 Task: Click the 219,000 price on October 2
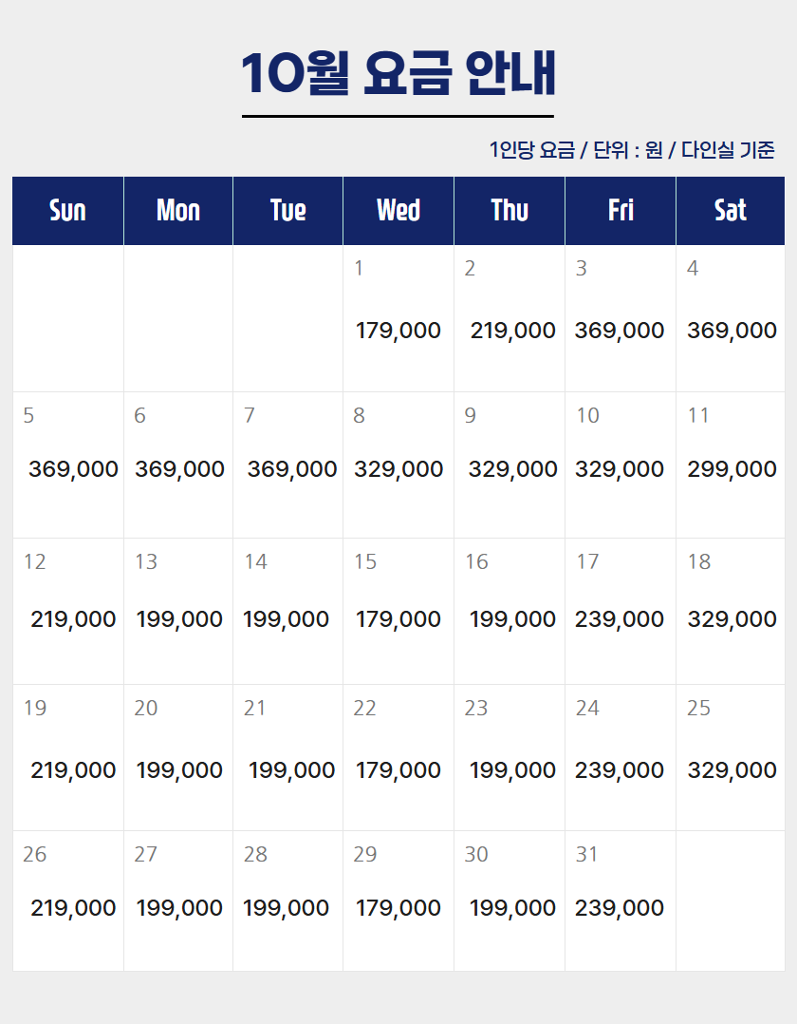[512, 331]
